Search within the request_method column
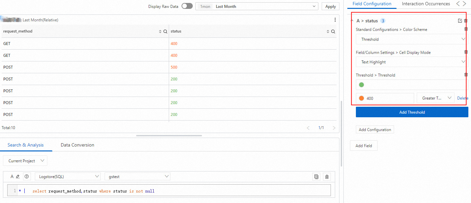Screen dimensions: 471x203 tap(165, 32)
